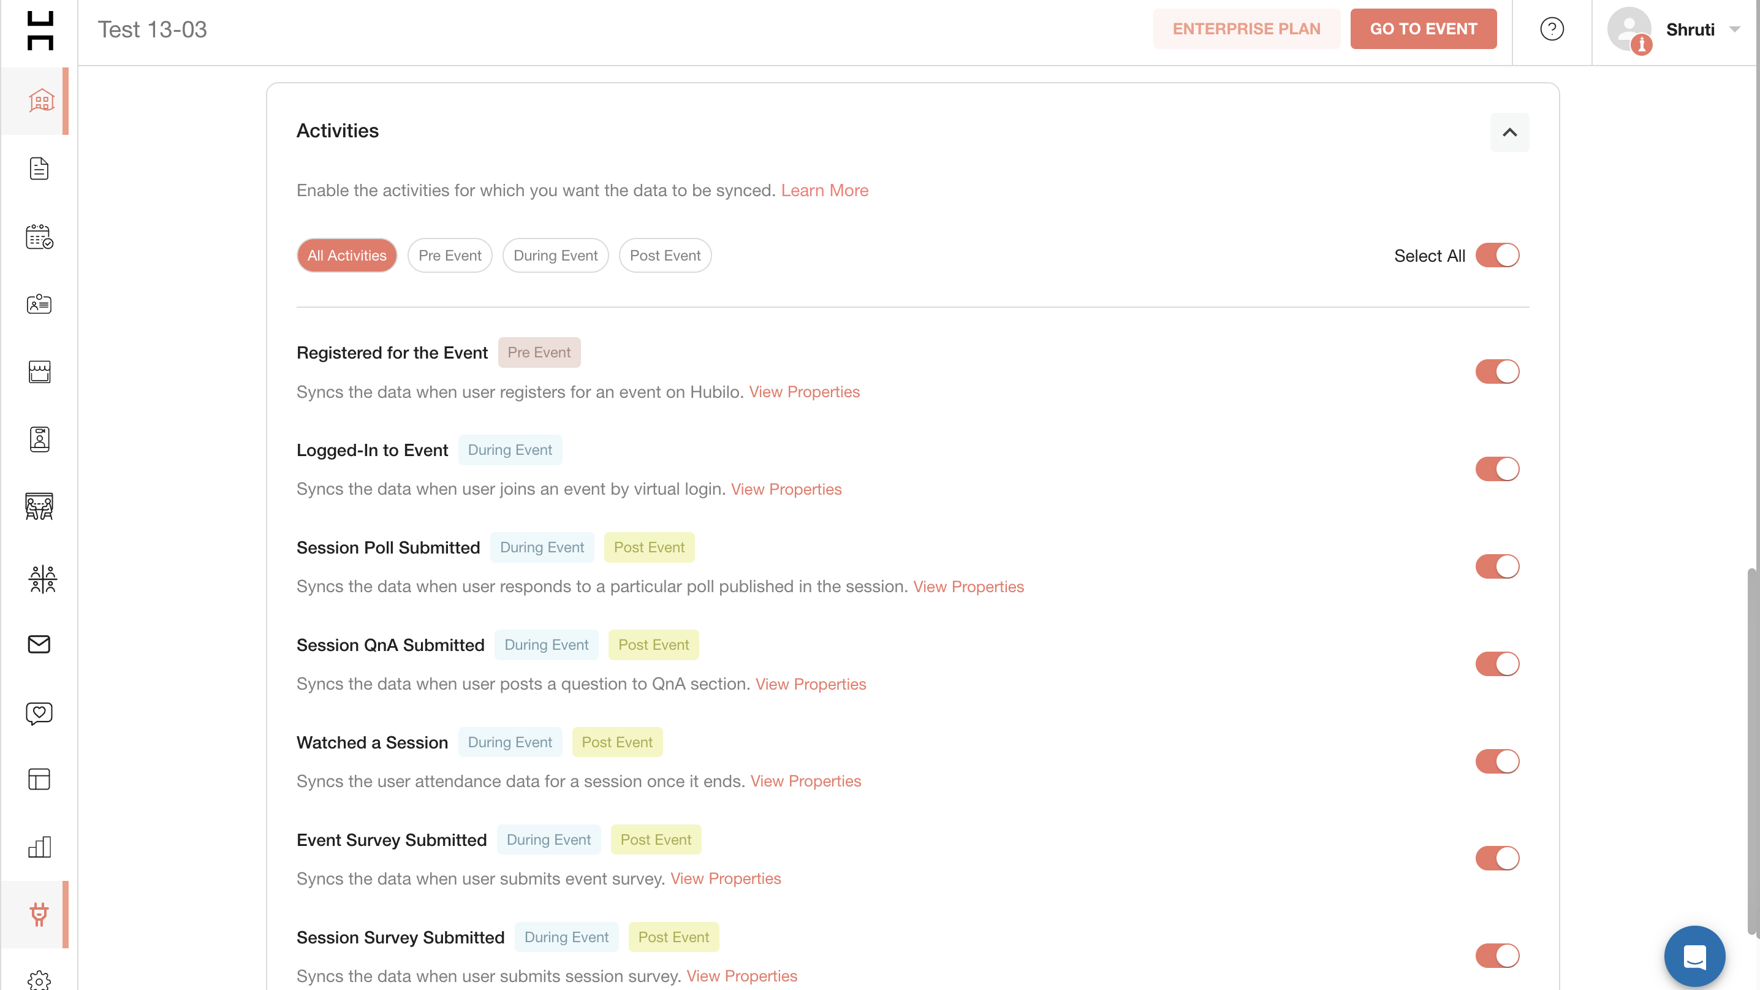Open the document page icon in the sidebar
Viewport: 1760px width, 990px height.
tap(39, 169)
